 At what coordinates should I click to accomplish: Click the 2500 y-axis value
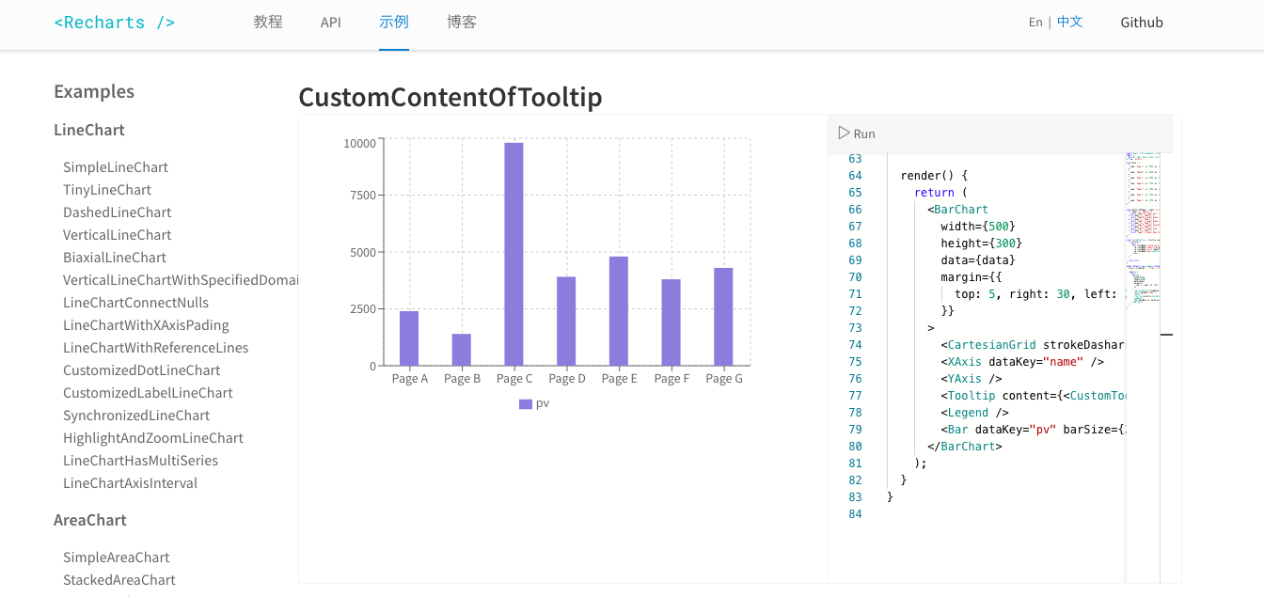pos(363,309)
